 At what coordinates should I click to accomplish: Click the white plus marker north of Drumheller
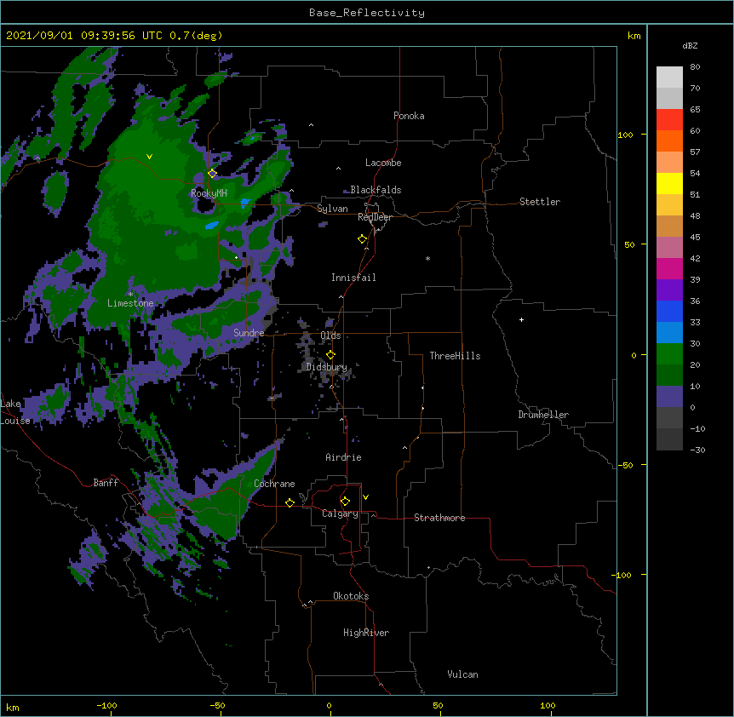click(x=521, y=319)
